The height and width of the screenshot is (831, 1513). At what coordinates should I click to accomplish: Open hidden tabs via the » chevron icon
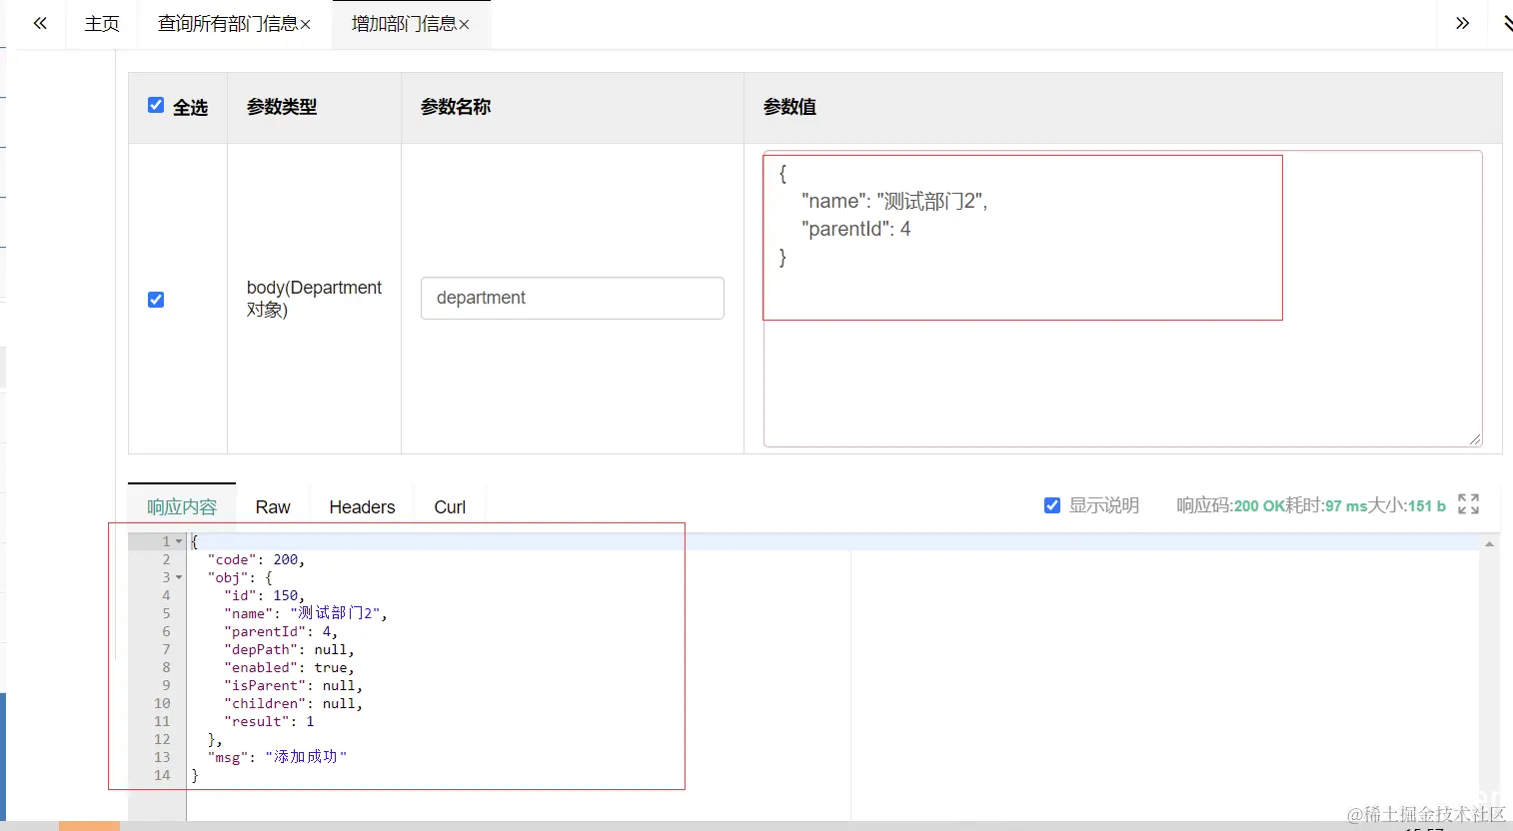point(1460,22)
